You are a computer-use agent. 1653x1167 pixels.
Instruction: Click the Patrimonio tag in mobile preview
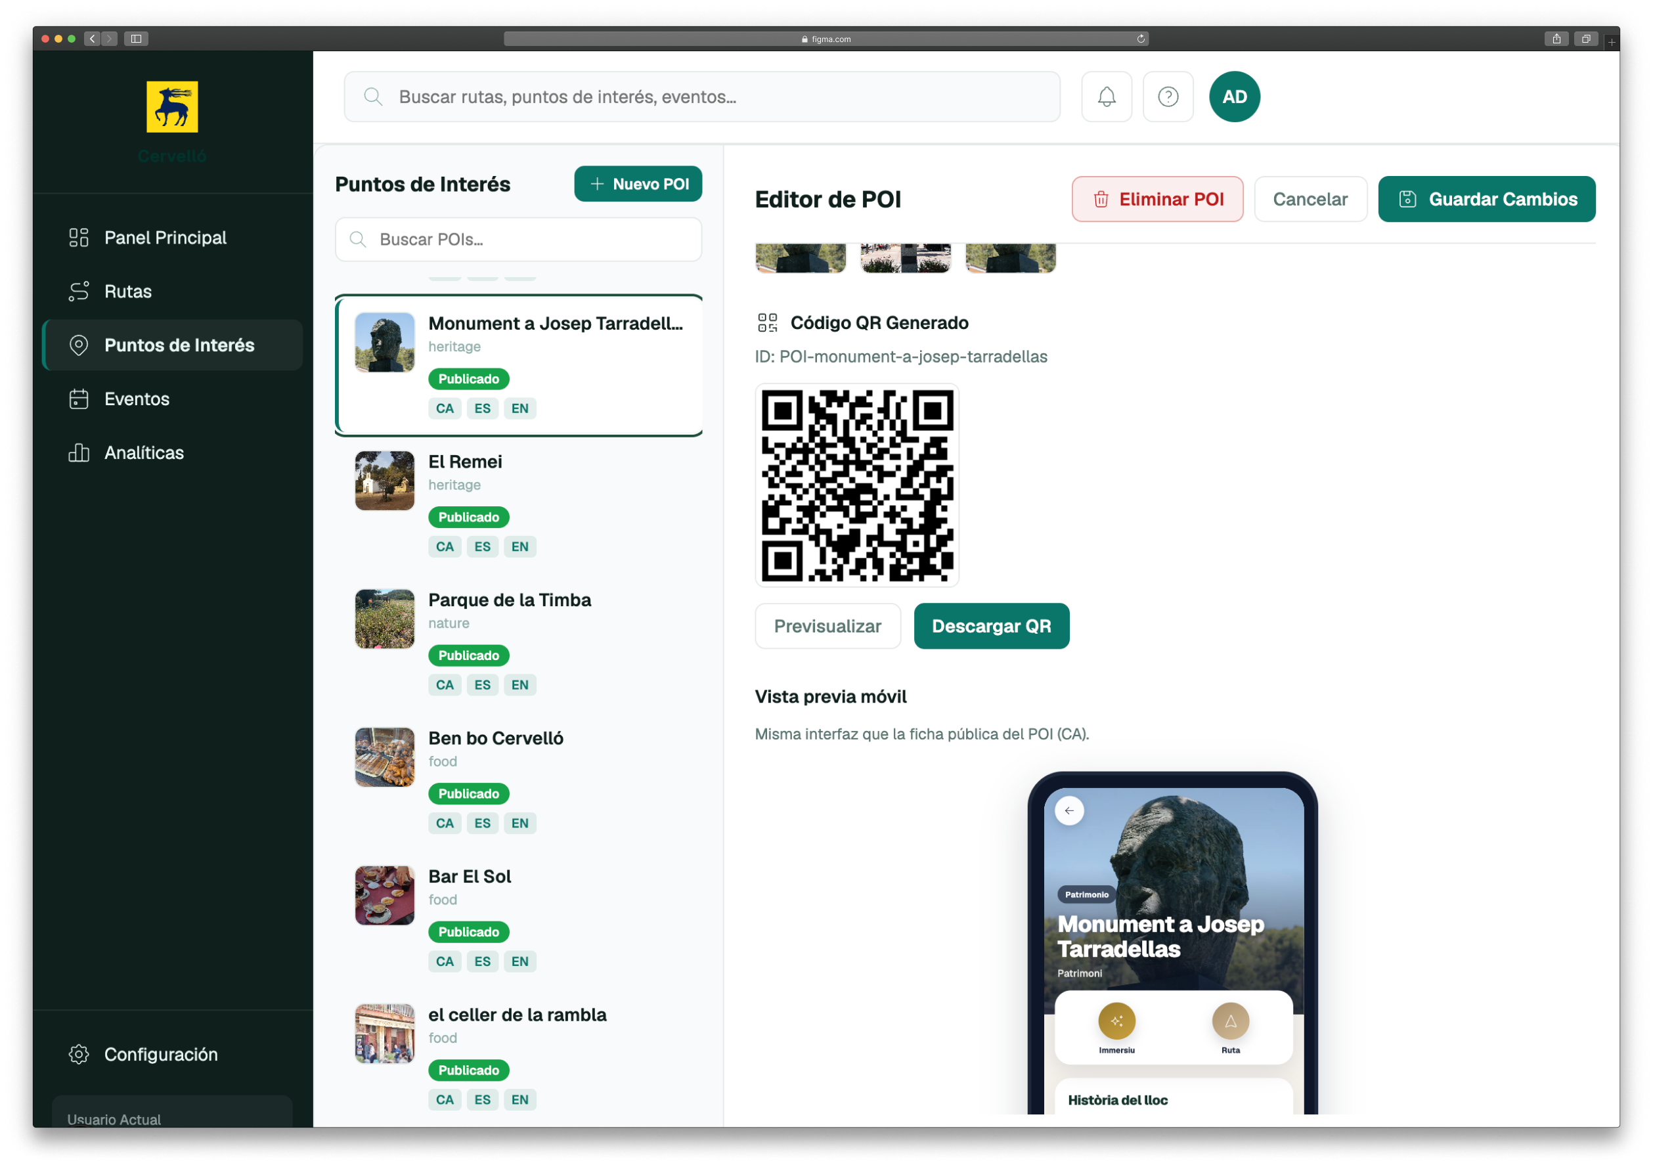[x=1086, y=895]
